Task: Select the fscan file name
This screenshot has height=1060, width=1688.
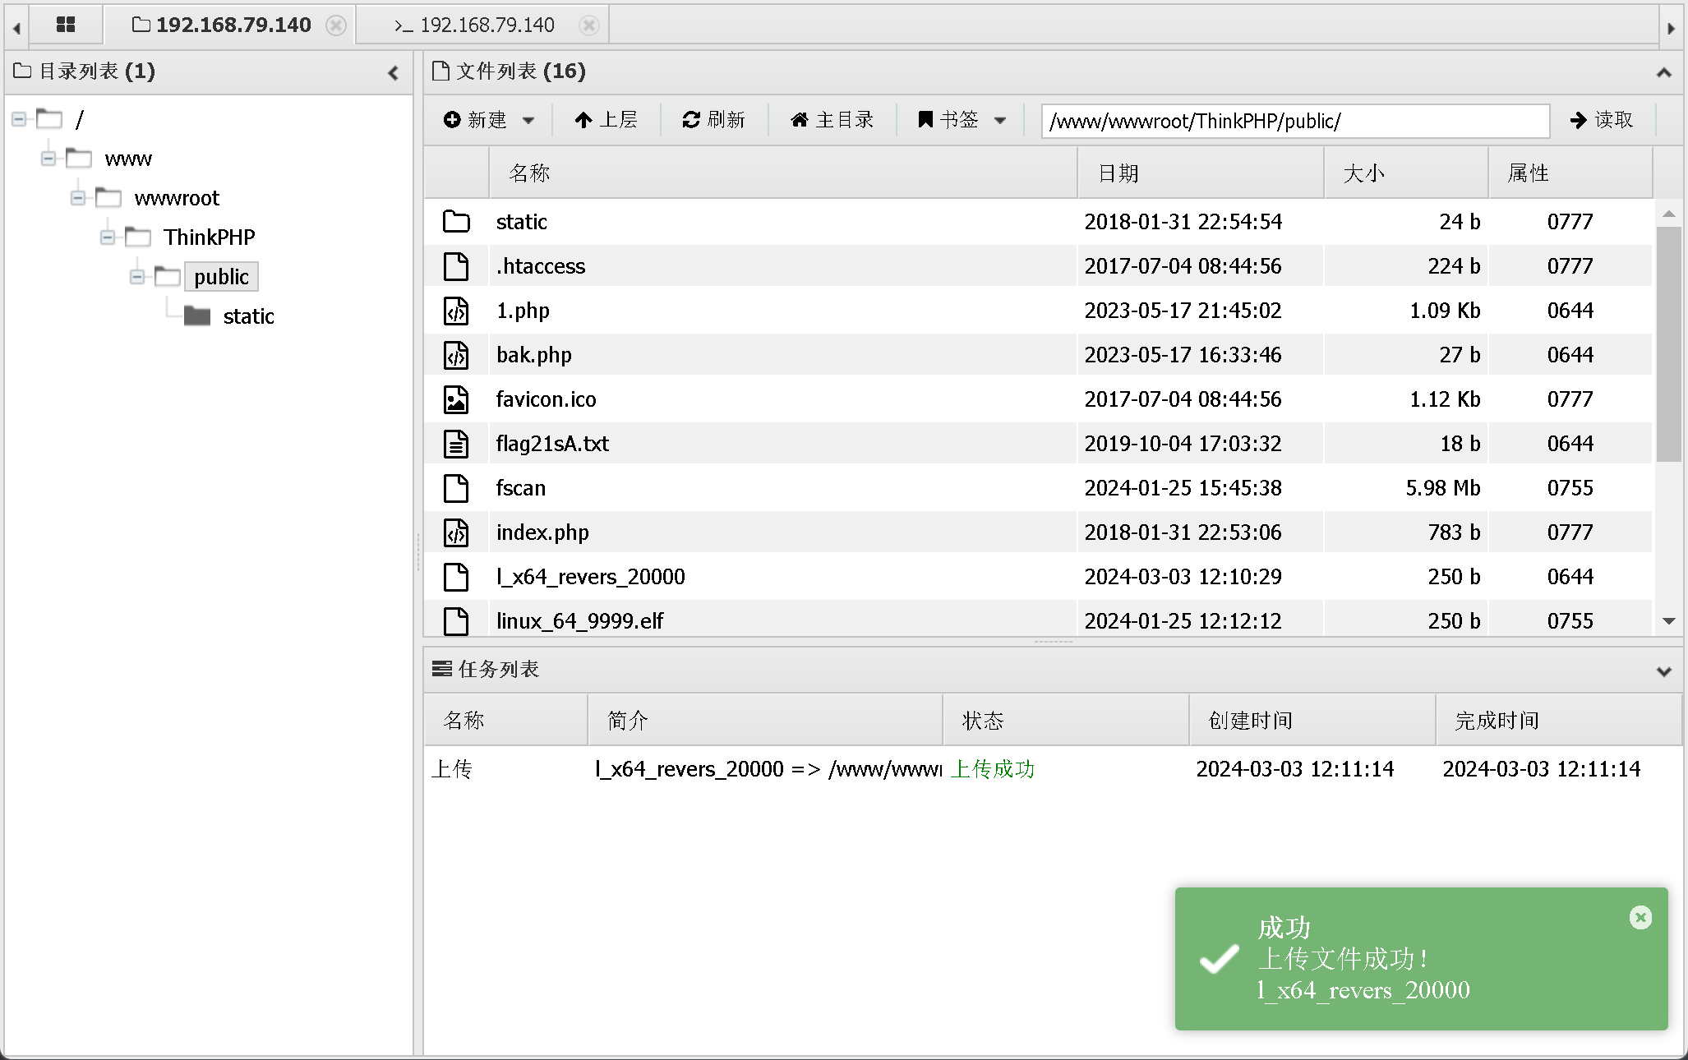Action: pos(521,488)
